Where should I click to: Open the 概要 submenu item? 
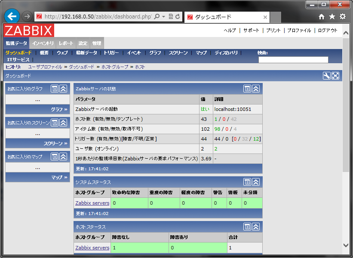click(x=44, y=53)
